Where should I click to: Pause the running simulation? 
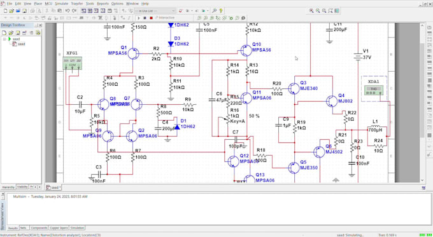coord(145,18)
